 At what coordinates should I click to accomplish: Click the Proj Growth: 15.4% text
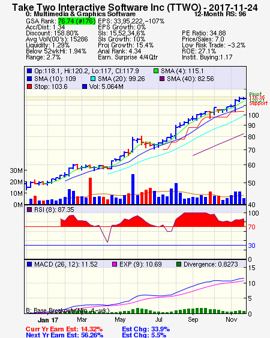(x=125, y=45)
